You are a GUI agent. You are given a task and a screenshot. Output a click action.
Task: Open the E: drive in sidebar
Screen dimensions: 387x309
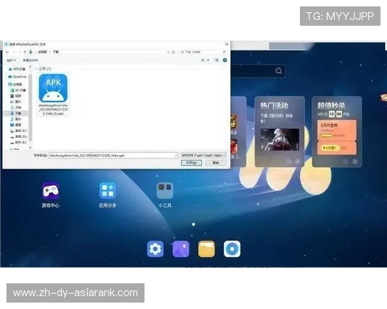[19, 142]
